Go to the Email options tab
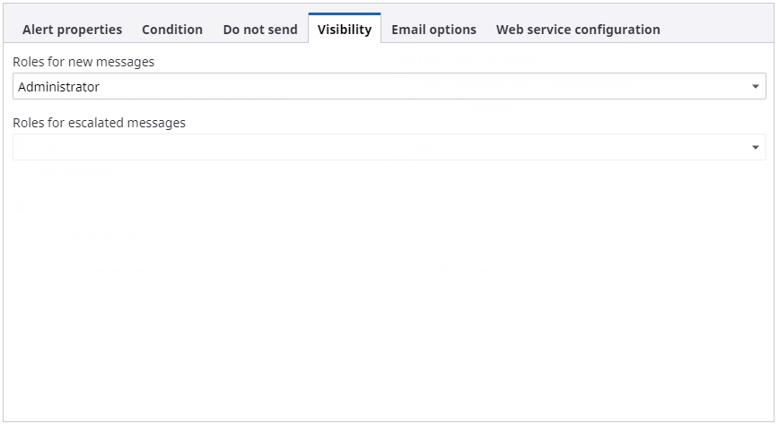Viewport: 779px width, 424px height. coord(433,30)
